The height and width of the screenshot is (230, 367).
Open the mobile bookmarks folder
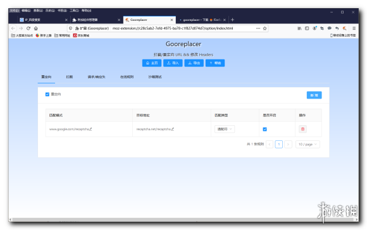click(343, 35)
